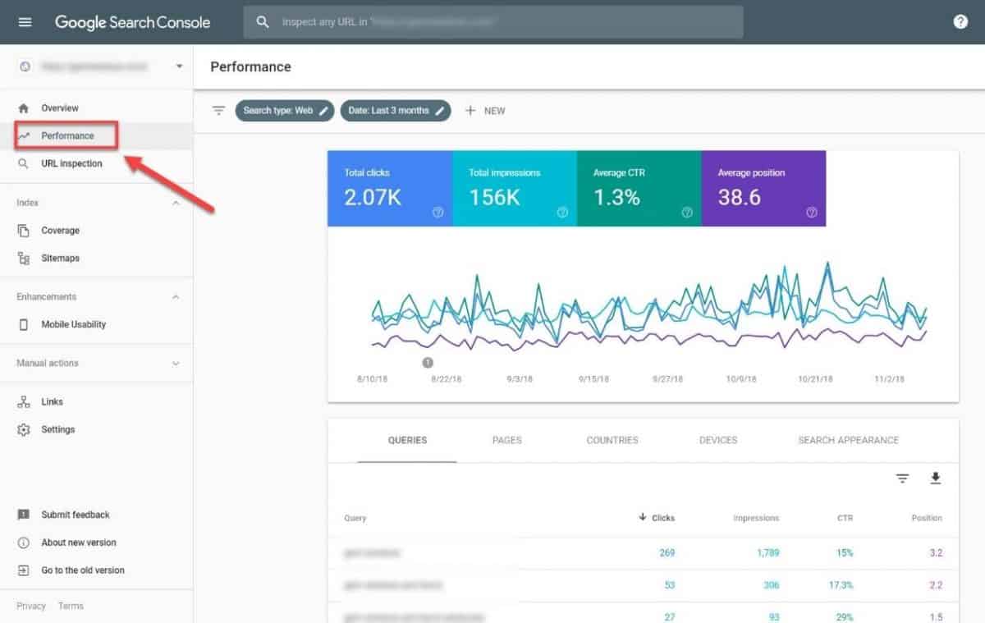Click help icon on Total impressions card
Screen dimensions: 985x623
coord(562,213)
